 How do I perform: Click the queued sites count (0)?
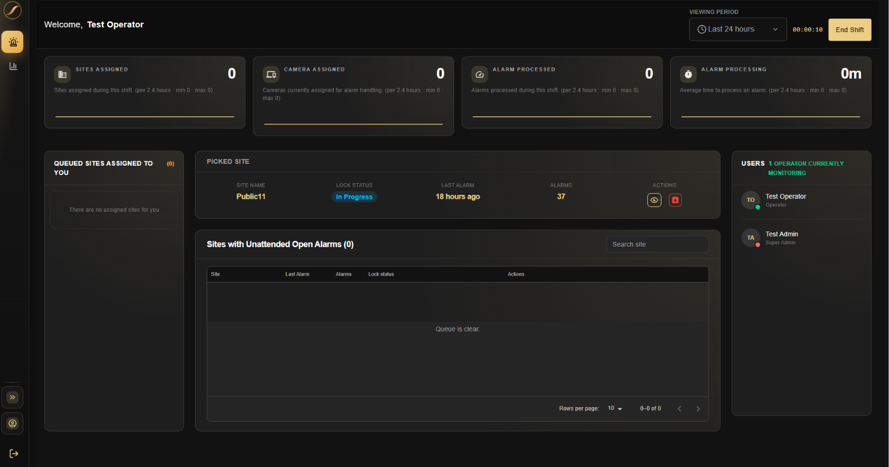point(171,164)
